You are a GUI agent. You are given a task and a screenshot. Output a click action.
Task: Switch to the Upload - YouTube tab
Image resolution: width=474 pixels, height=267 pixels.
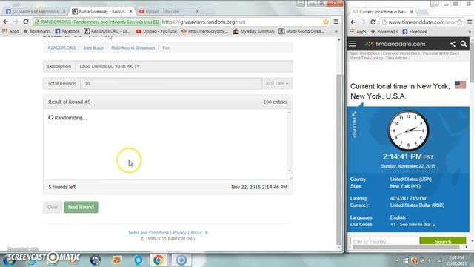click(163, 12)
